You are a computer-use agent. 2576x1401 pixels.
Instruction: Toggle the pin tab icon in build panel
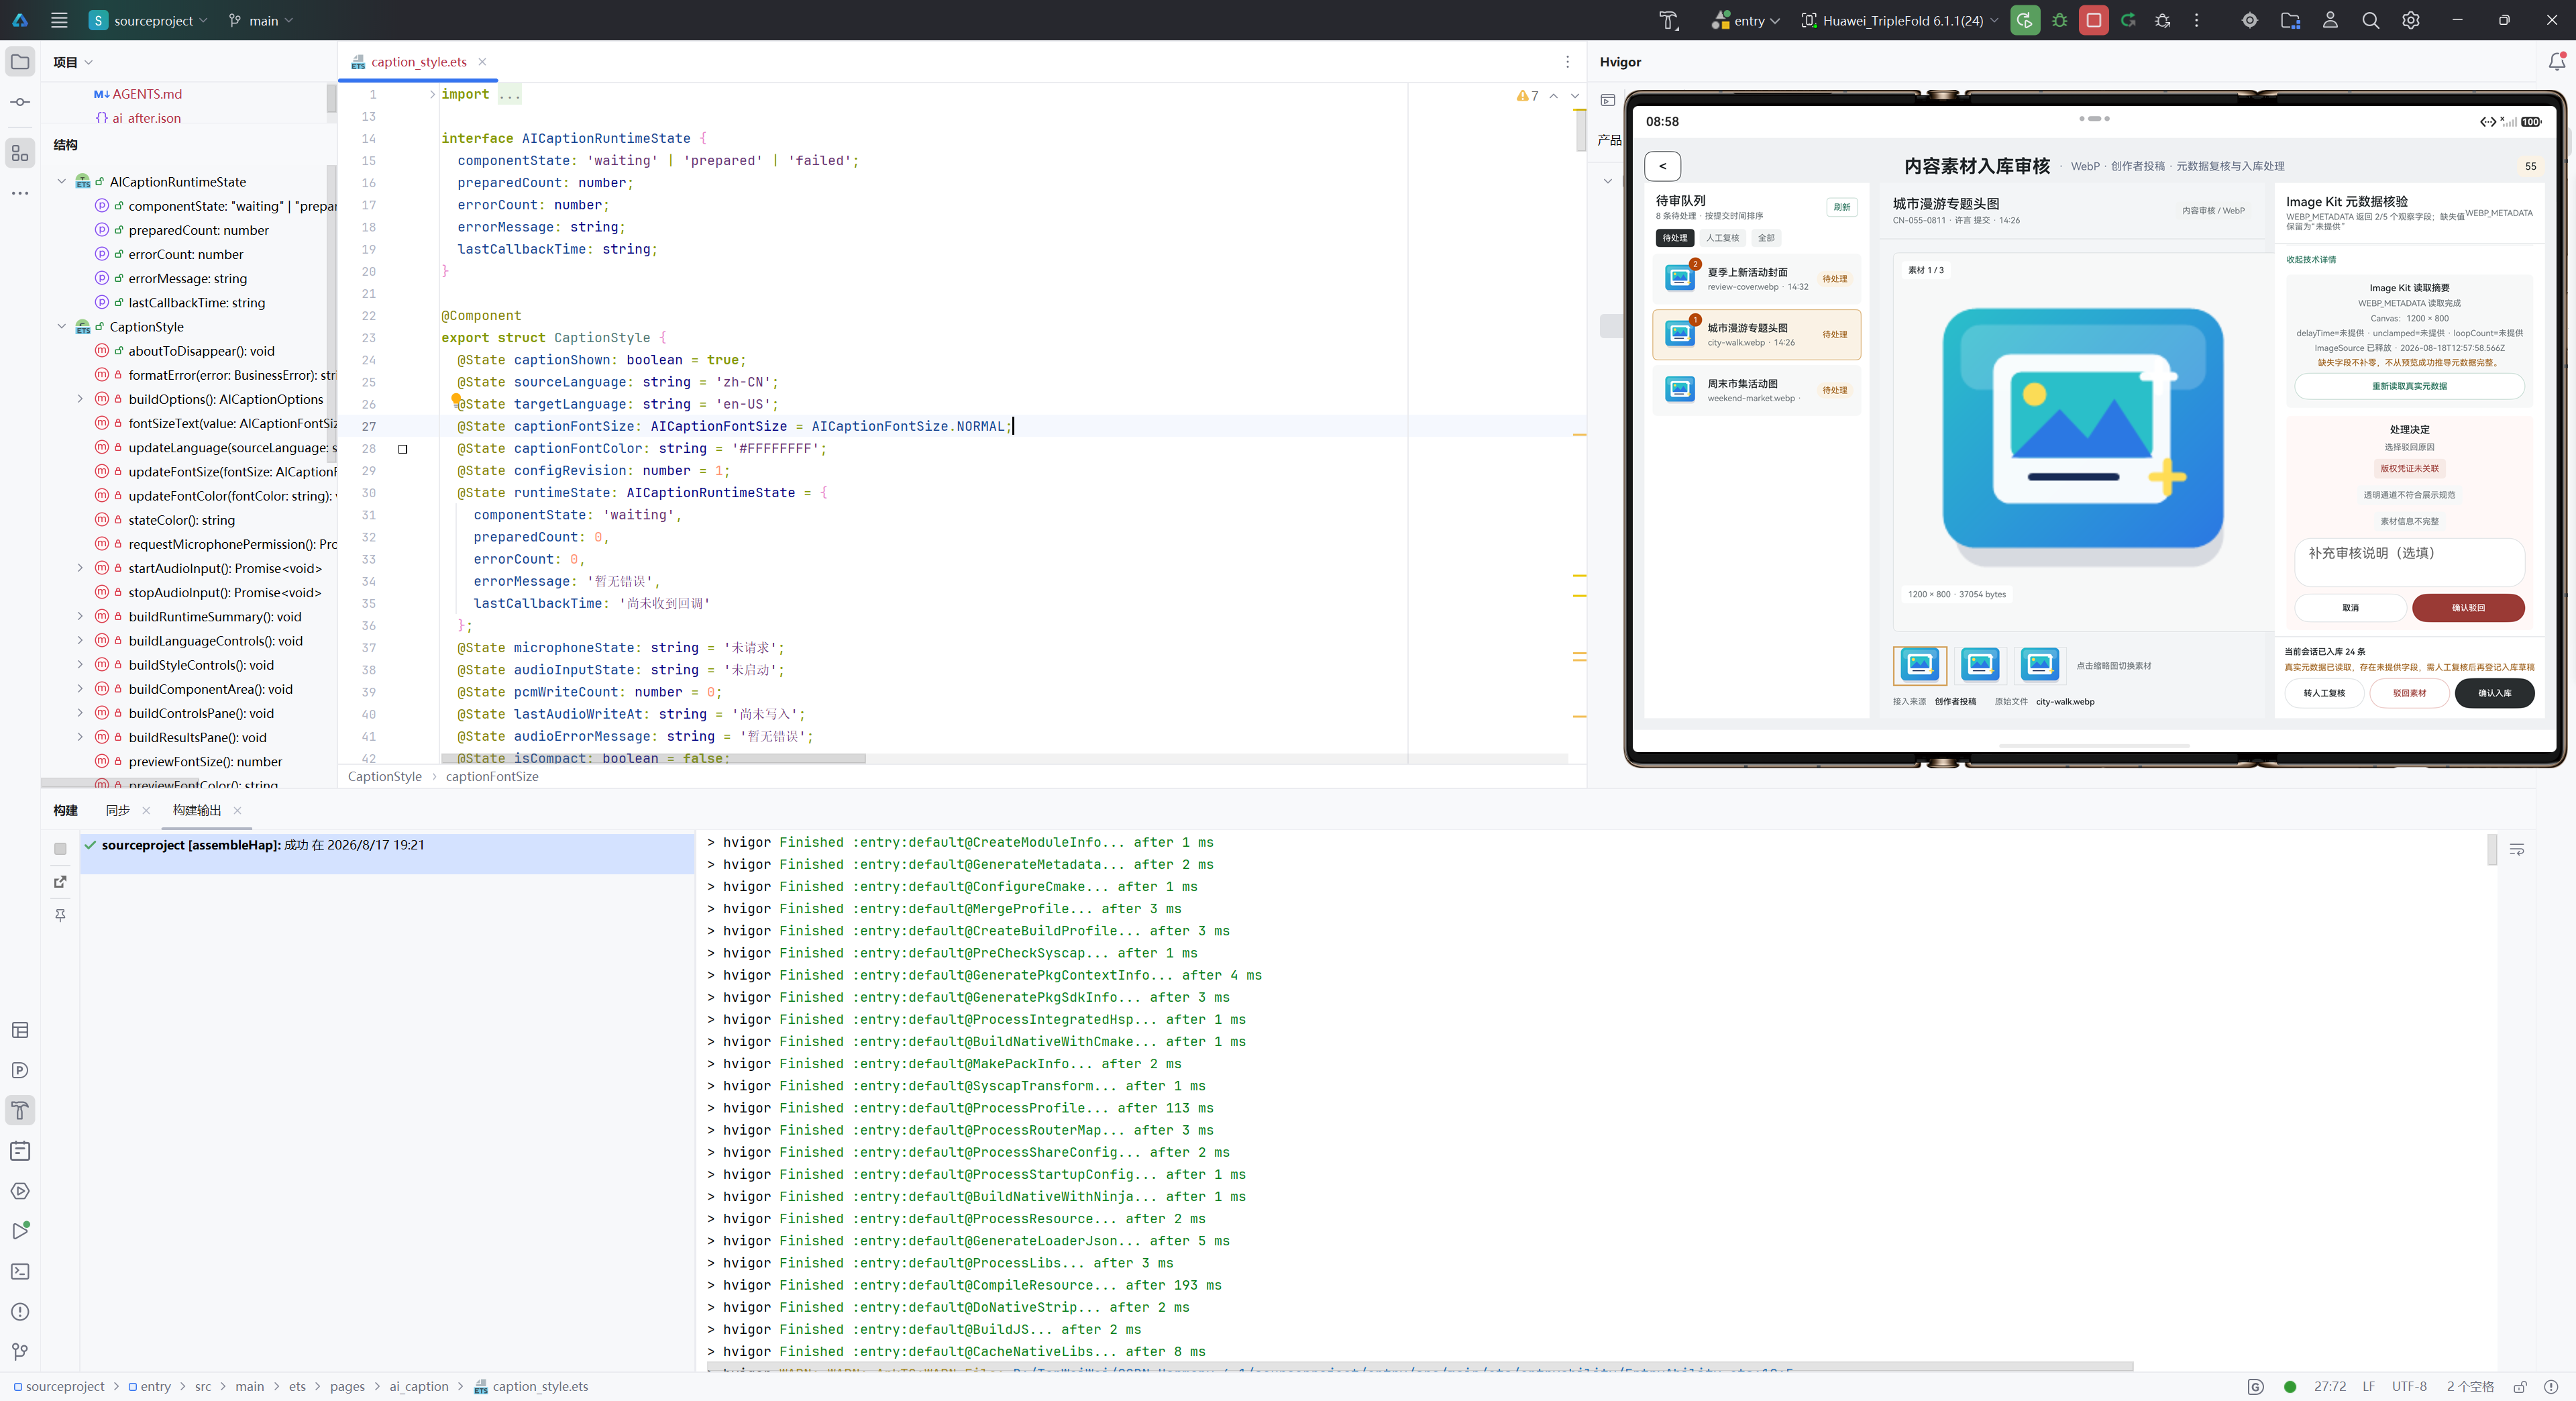60,915
